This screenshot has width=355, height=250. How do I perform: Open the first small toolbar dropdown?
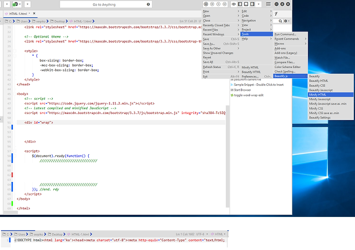7,4
